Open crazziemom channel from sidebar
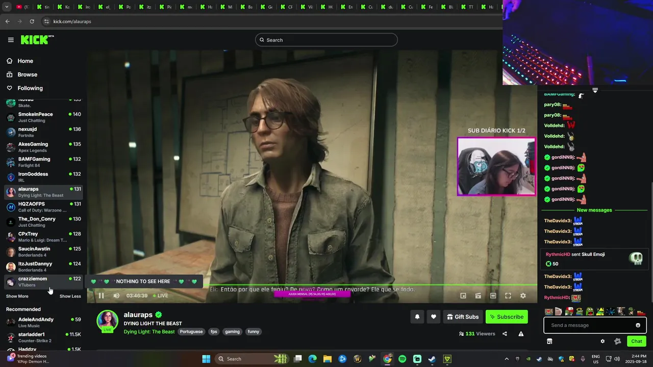This screenshot has height=367, width=653. coord(43,281)
